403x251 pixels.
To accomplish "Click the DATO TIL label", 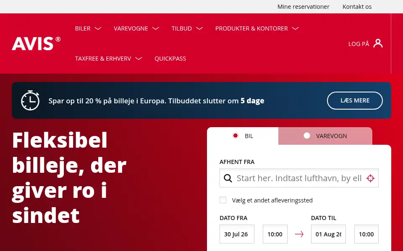I will [324, 218].
